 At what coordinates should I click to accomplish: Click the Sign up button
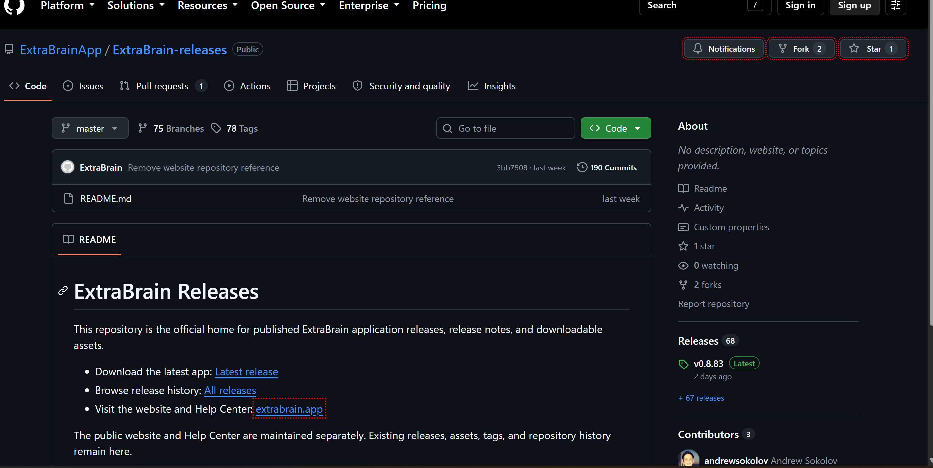point(854,5)
